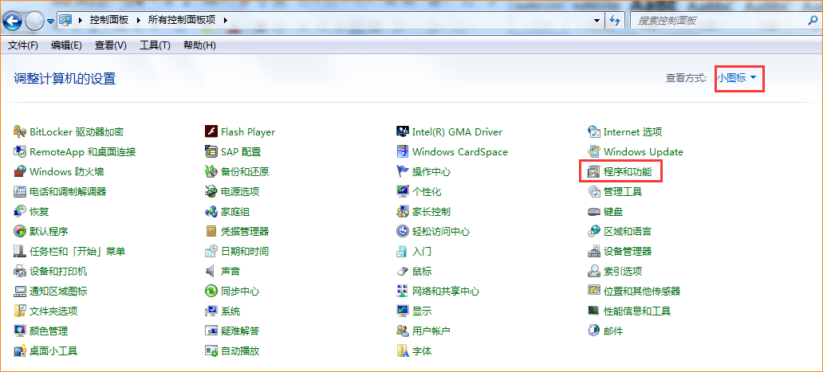Screen dimensions: 823x372
Task: Open the Windows 防火墙 brick wall icon
Action: pyautogui.click(x=20, y=172)
